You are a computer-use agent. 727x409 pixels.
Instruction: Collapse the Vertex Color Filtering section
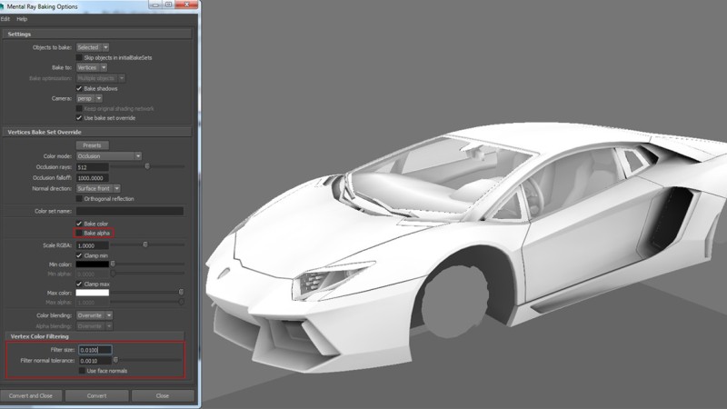click(x=95, y=336)
